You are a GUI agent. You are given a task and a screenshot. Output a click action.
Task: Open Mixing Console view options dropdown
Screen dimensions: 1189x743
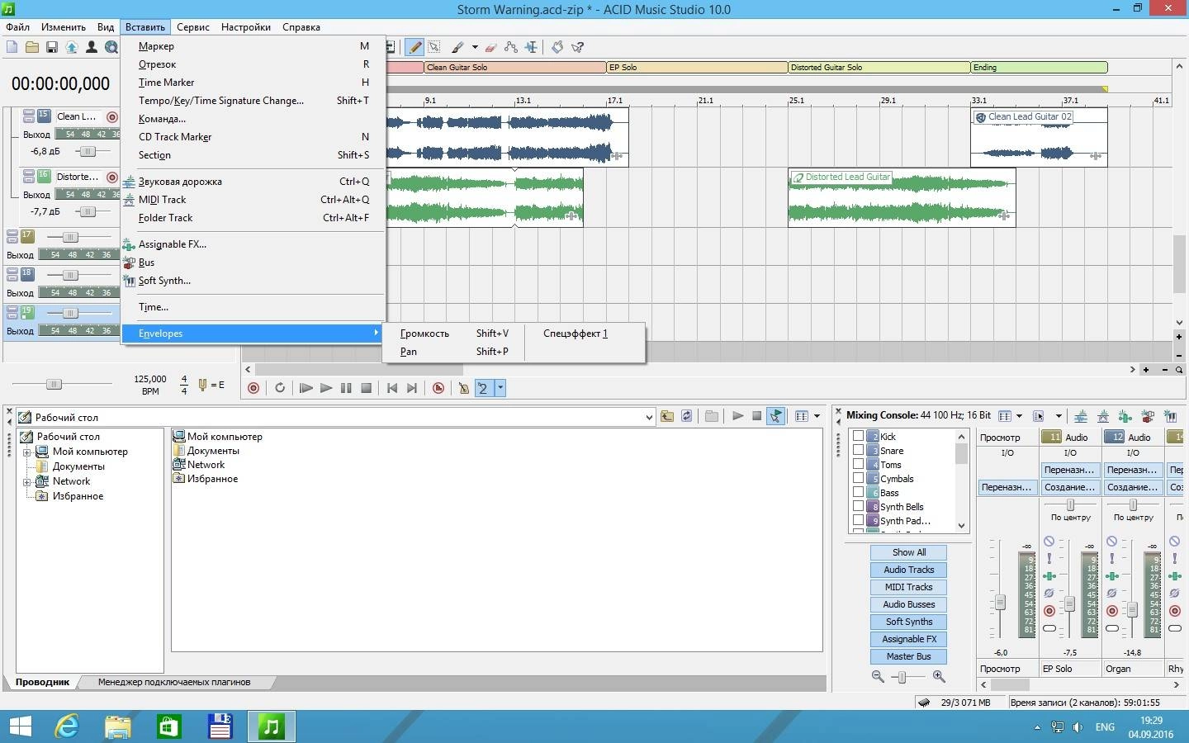pos(1019,416)
